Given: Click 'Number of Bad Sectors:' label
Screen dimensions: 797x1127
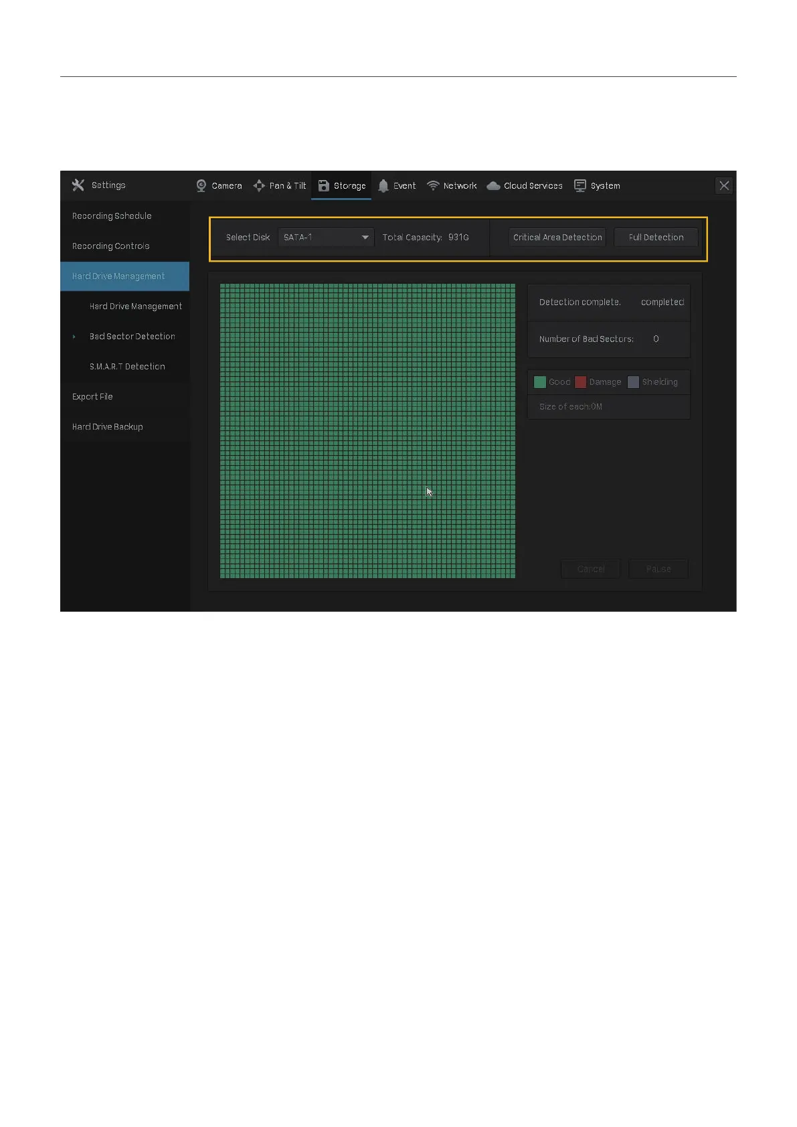Looking at the screenshot, I should pos(586,339).
